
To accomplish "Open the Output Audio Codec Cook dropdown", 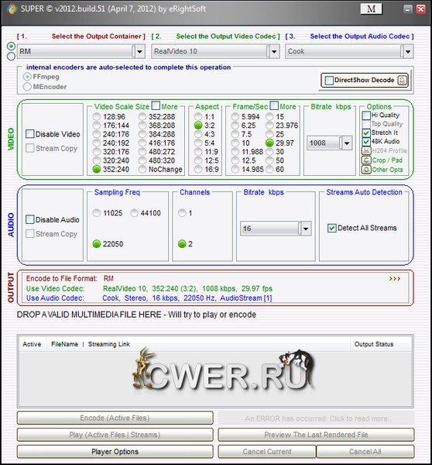I will (408, 52).
